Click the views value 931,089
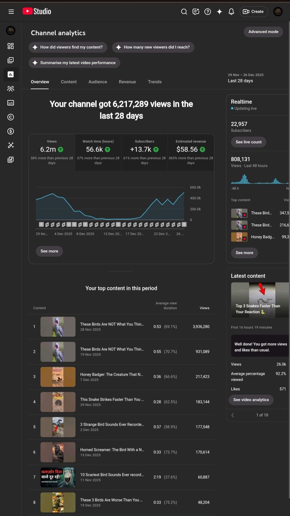 203,352
